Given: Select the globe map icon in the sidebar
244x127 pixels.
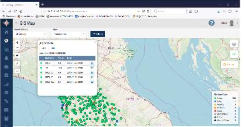Looking at the screenshot, I should tap(6, 41).
